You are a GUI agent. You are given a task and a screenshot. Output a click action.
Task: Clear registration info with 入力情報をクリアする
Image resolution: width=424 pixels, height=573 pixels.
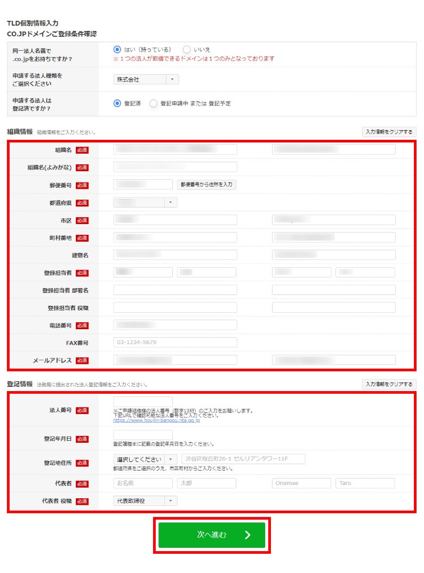pos(389,384)
